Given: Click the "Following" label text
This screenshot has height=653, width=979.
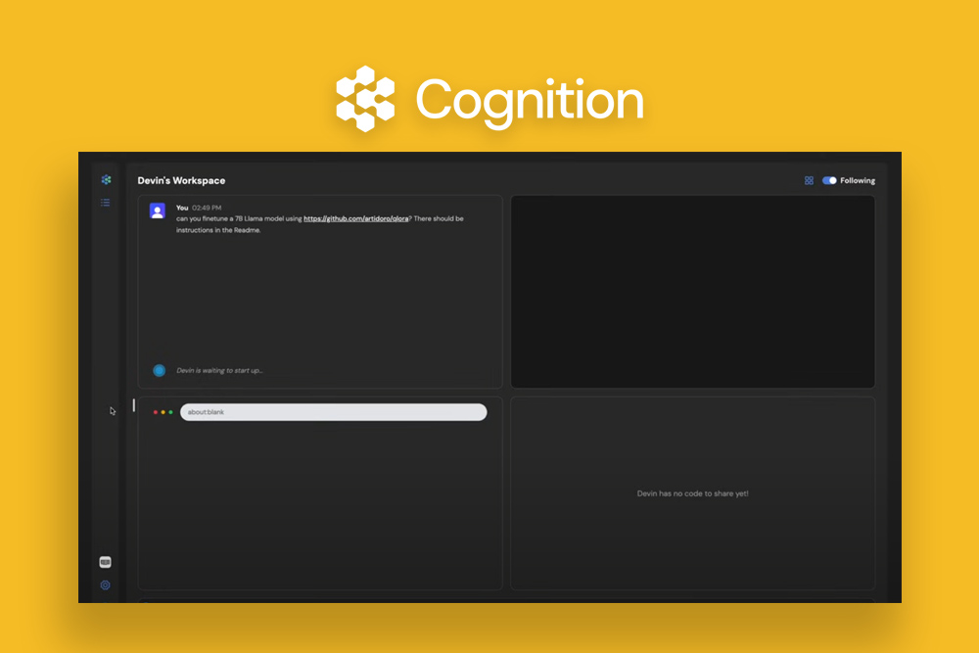Looking at the screenshot, I should pyautogui.click(x=858, y=180).
